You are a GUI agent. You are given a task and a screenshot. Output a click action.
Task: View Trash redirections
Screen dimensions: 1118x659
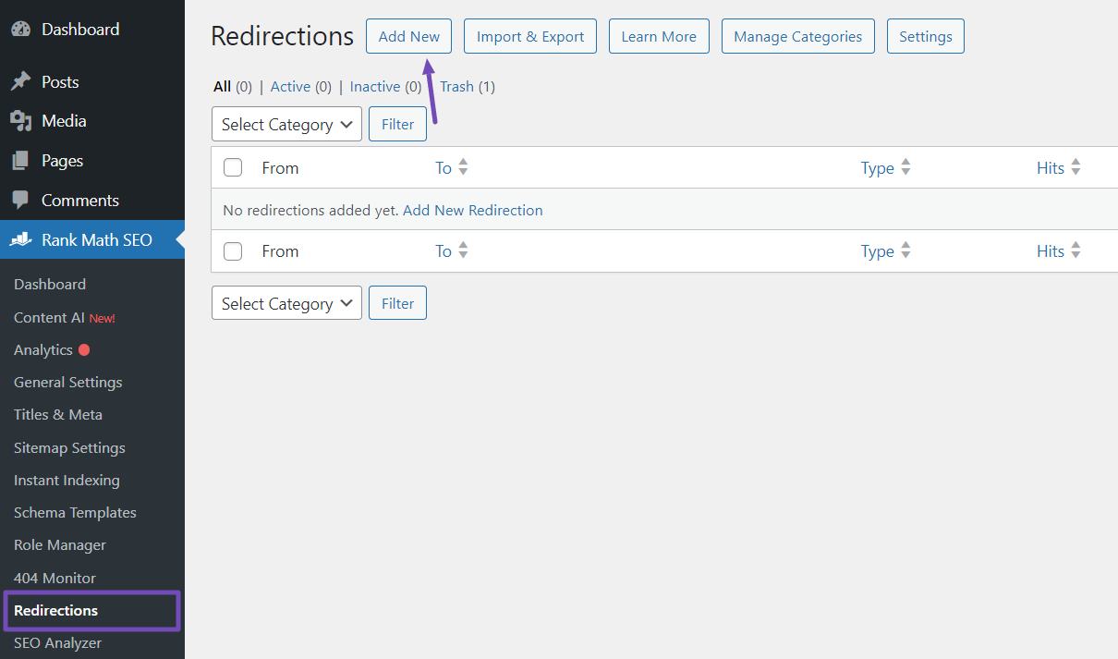click(x=456, y=87)
